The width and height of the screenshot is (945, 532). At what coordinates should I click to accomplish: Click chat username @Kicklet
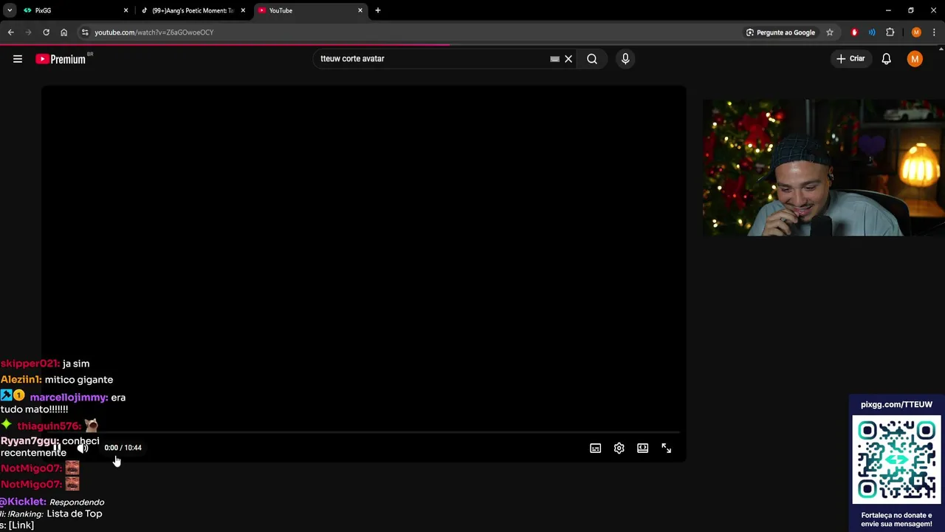pos(23,502)
